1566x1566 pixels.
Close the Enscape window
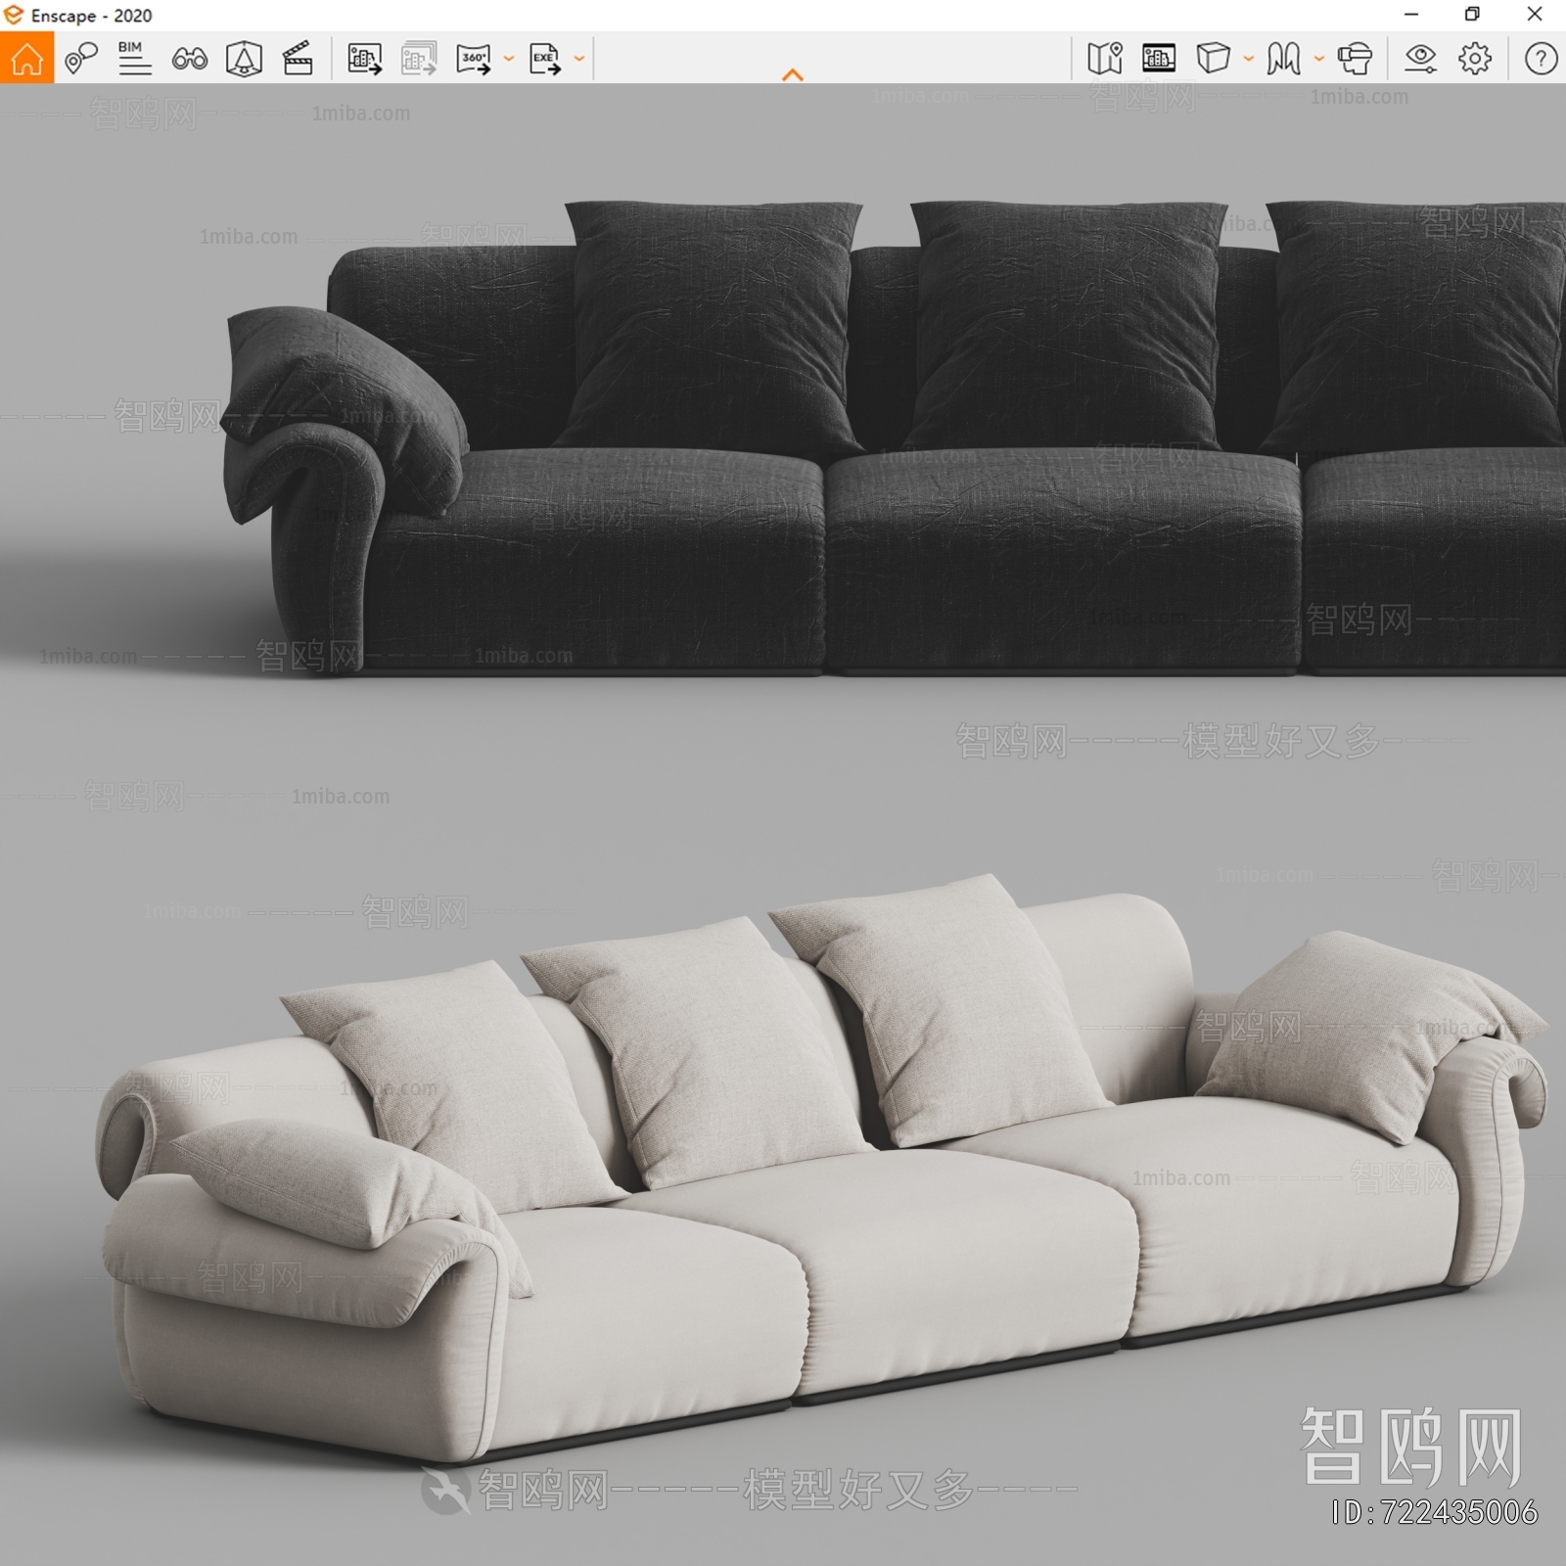[x=1535, y=15]
